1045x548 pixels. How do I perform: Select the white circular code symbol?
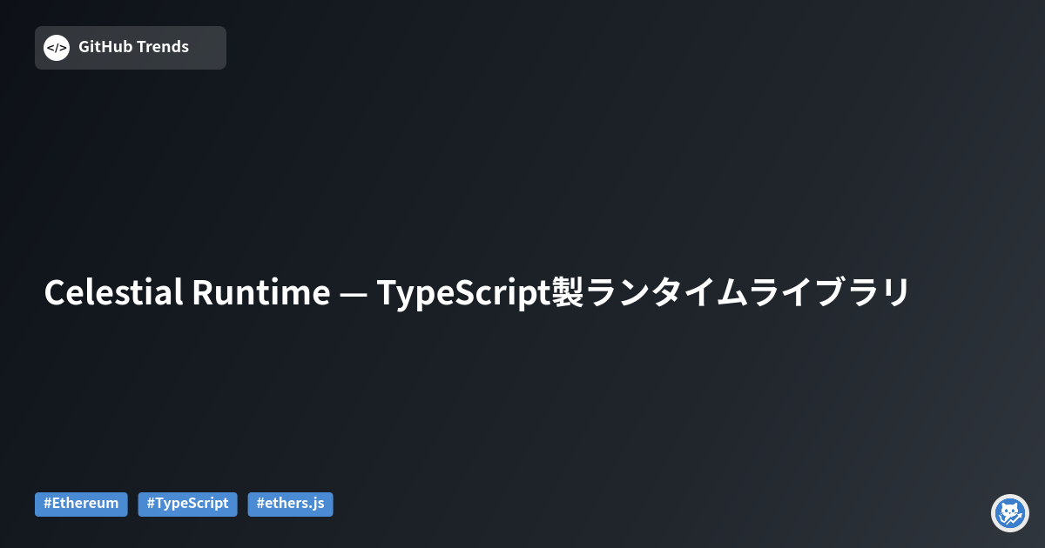tap(57, 47)
